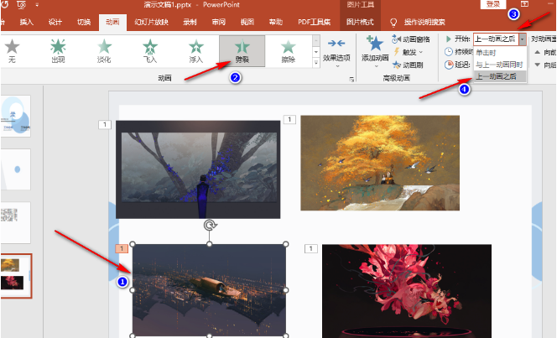Image resolution: width=557 pixels, height=338 pixels.
Task: Open the 录制 record tab
Action: [x=190, y=22]
